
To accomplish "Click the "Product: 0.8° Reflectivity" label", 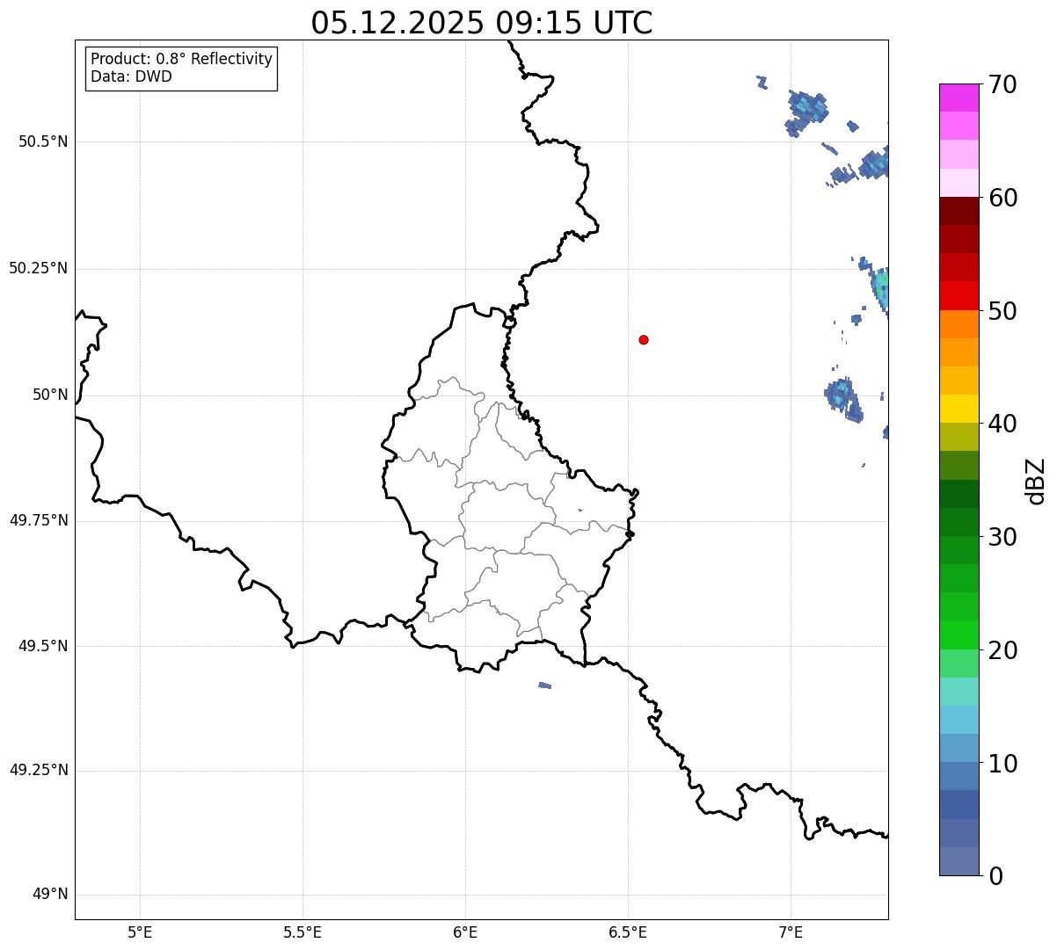I will click(182, 59).
